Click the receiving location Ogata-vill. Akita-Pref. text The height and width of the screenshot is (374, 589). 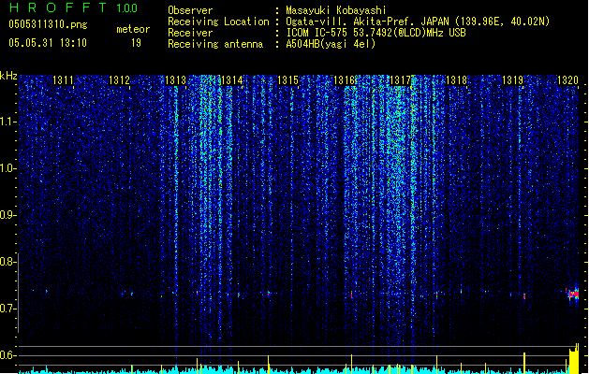[418, 22]
